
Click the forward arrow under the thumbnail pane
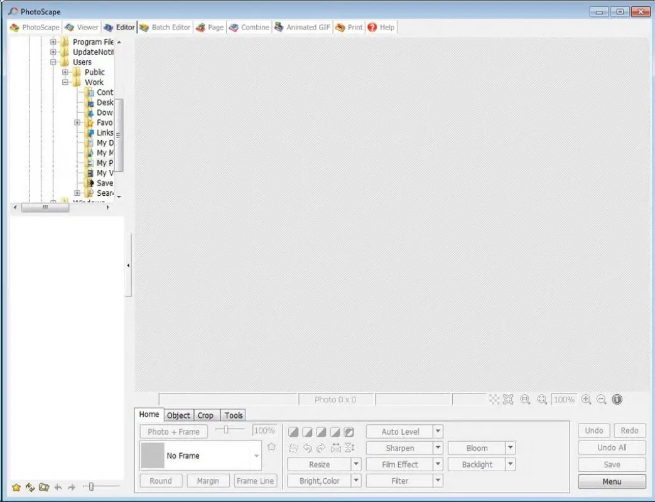click(72, 487)
